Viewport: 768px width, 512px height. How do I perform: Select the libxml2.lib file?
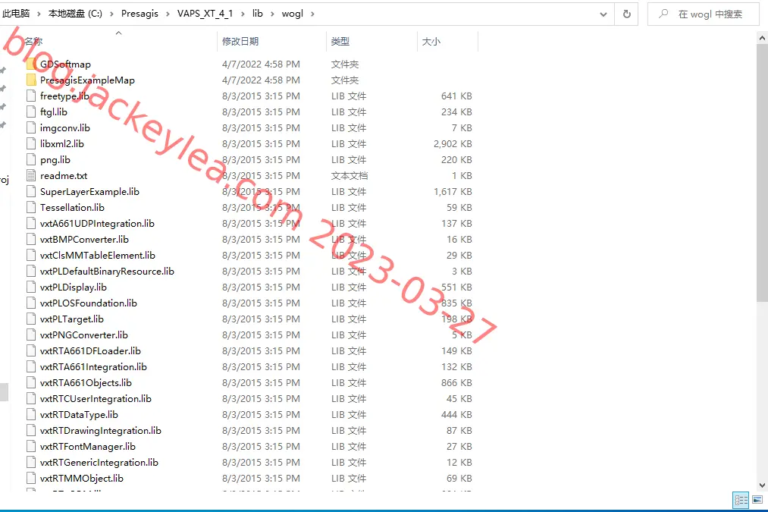[61, 143]
